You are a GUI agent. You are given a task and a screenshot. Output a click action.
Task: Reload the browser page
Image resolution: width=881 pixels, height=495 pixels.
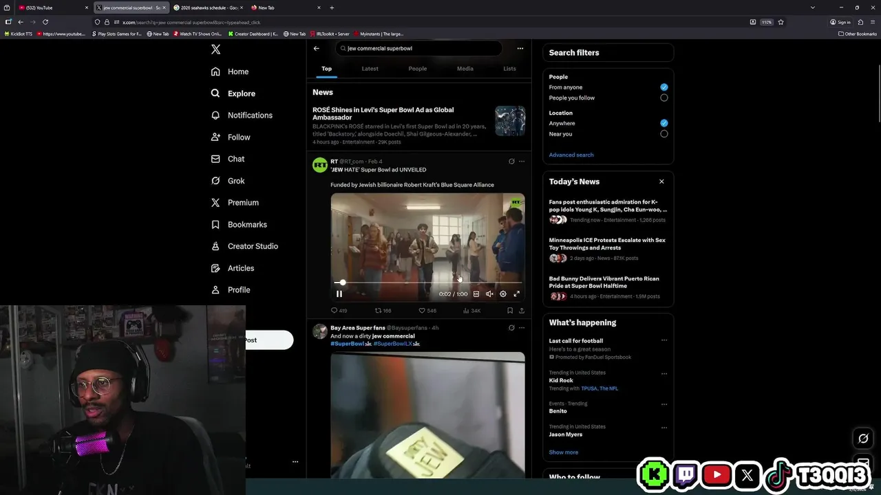[45, 22]
